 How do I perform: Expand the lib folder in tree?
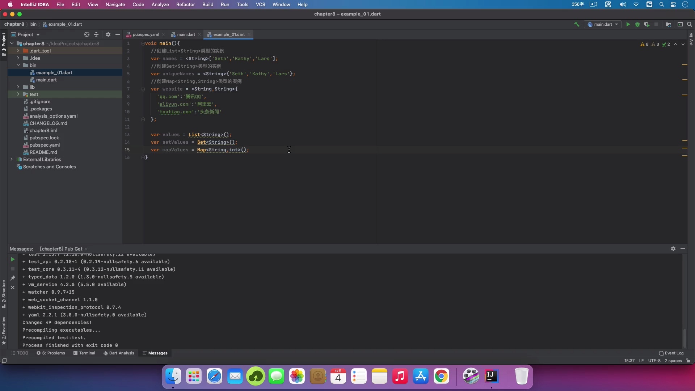click(18, 87)
